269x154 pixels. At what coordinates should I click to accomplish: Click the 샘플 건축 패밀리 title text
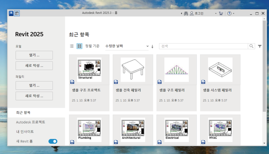tap(128, 90)
